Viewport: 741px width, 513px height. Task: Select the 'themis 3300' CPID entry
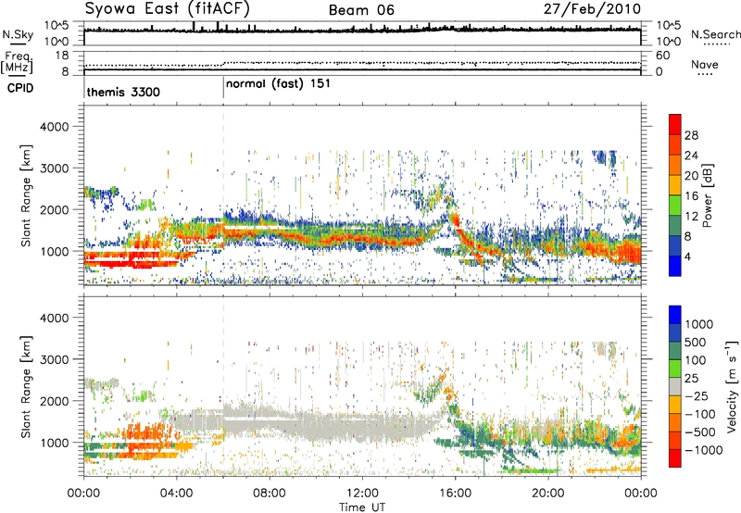coord(123,92)
